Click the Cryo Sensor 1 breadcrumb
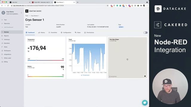 (x=35, y=16)
